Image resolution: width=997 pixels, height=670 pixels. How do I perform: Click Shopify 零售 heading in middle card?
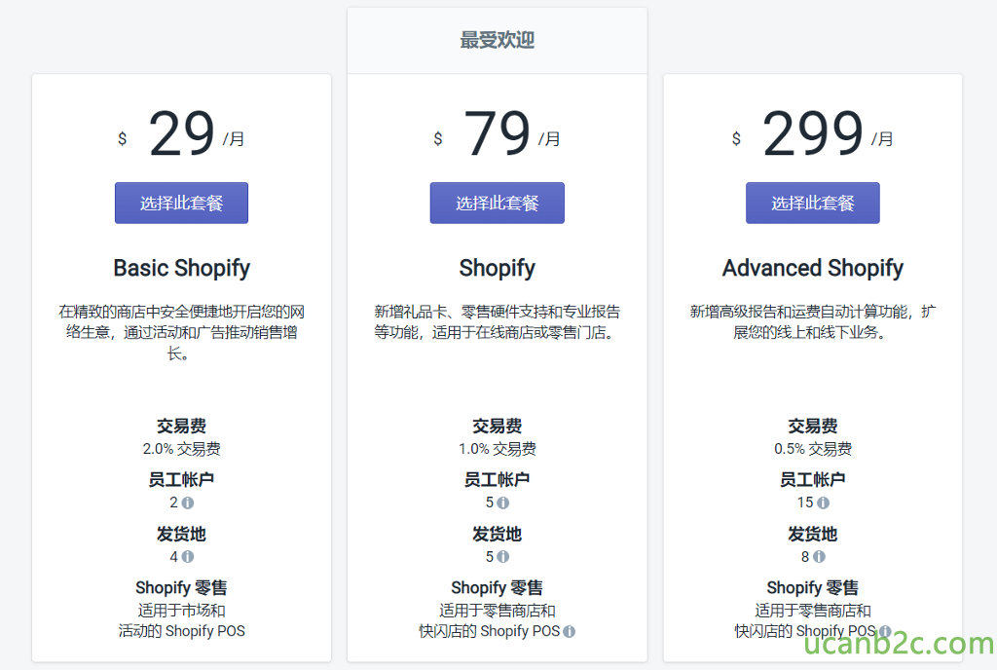coord(498,587)
